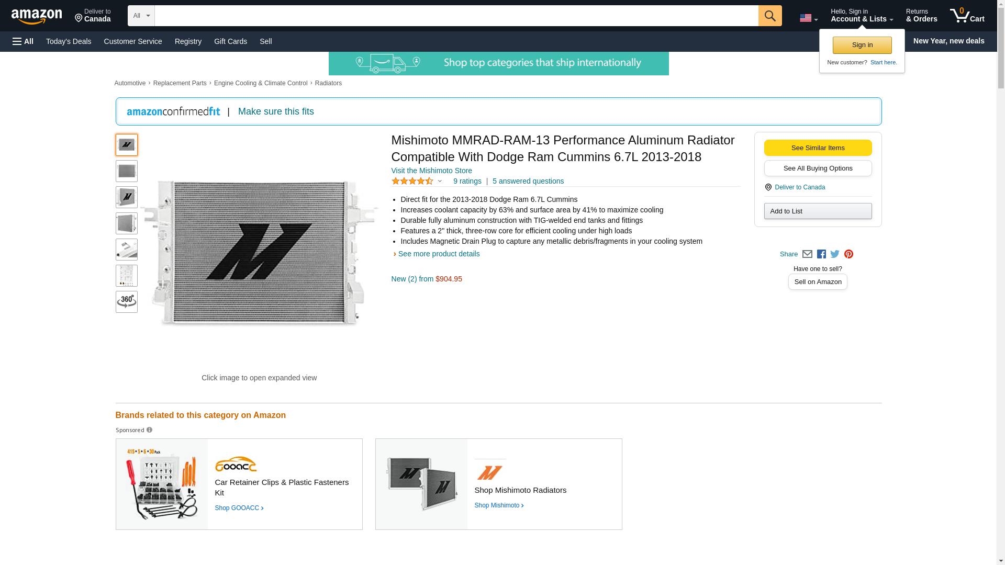Go to Amazon home logo
Image resolution: width=1005 pixels, height=565 pixels.
tap(37, 16)
